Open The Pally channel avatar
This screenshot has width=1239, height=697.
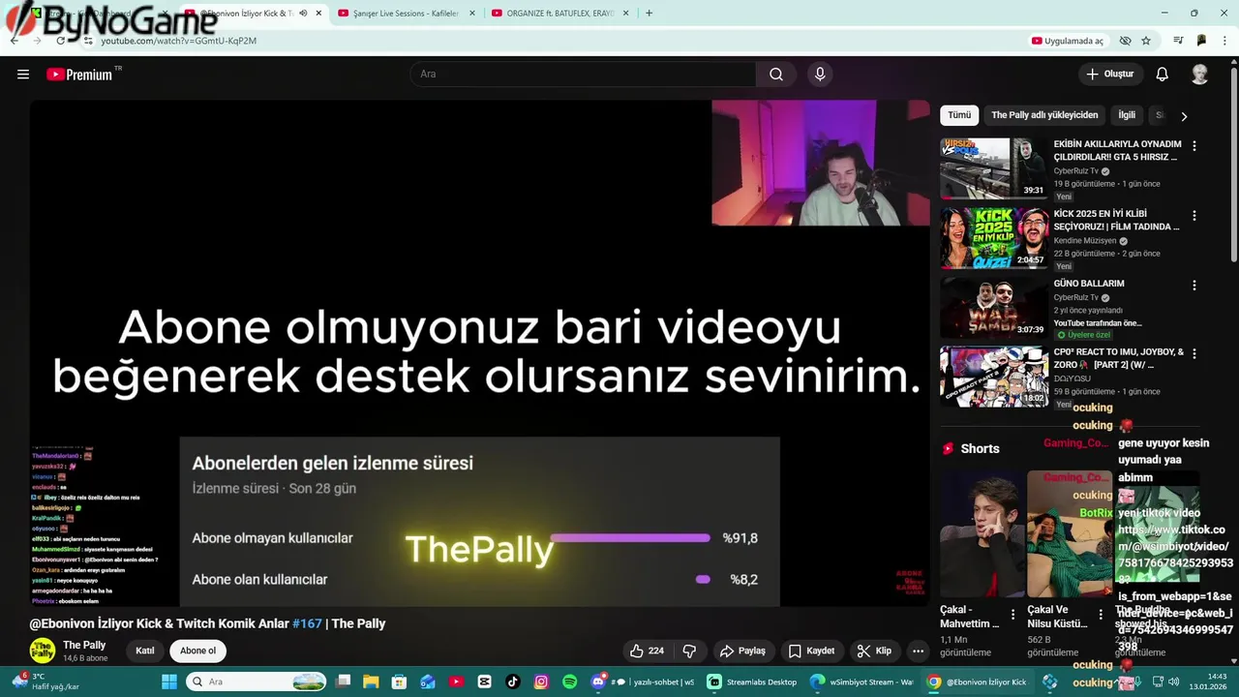[42, 651]
